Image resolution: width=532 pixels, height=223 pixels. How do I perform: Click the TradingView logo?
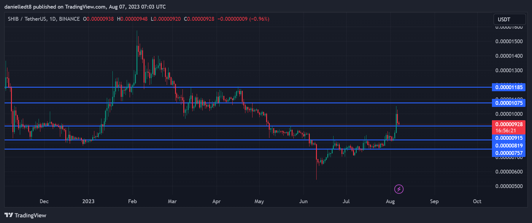click(x=26, y=215)
